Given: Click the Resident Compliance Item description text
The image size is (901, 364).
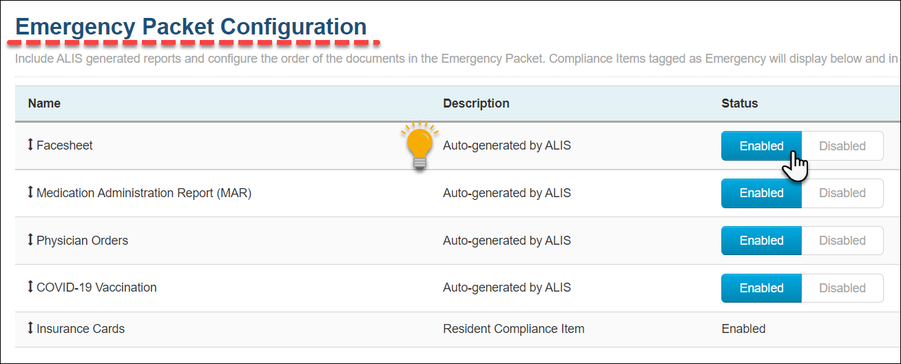Looking at the screenshot, I should point(513,329).
